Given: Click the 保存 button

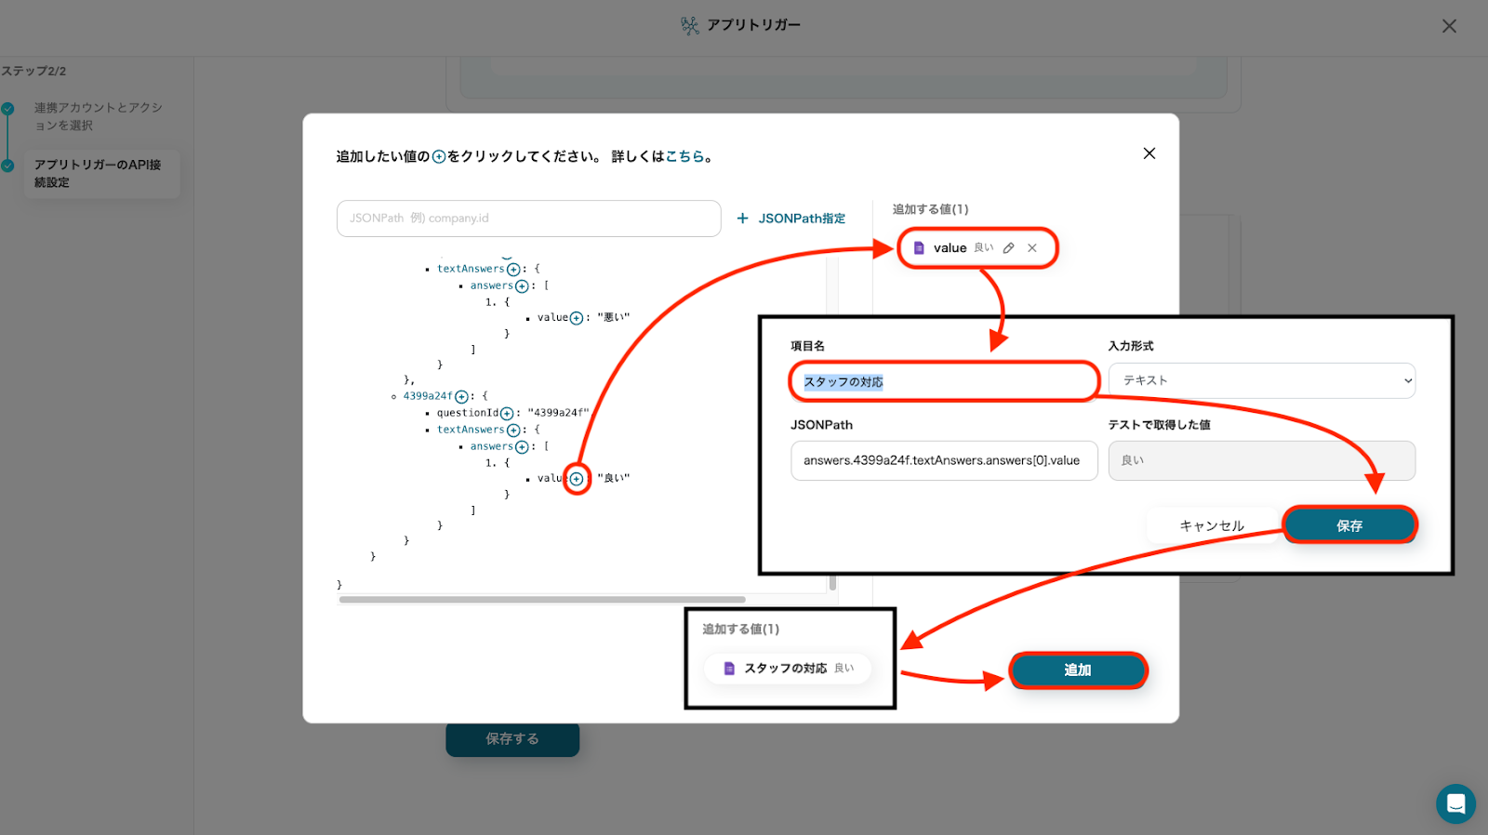Looking at the screenshot, I should tap(1349, 525).
